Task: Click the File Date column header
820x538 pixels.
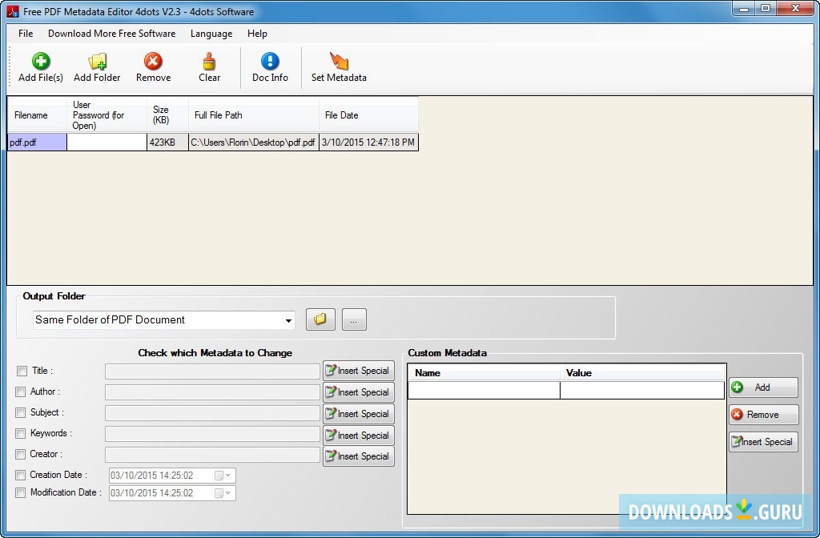Action: click(x=368, y=115)
